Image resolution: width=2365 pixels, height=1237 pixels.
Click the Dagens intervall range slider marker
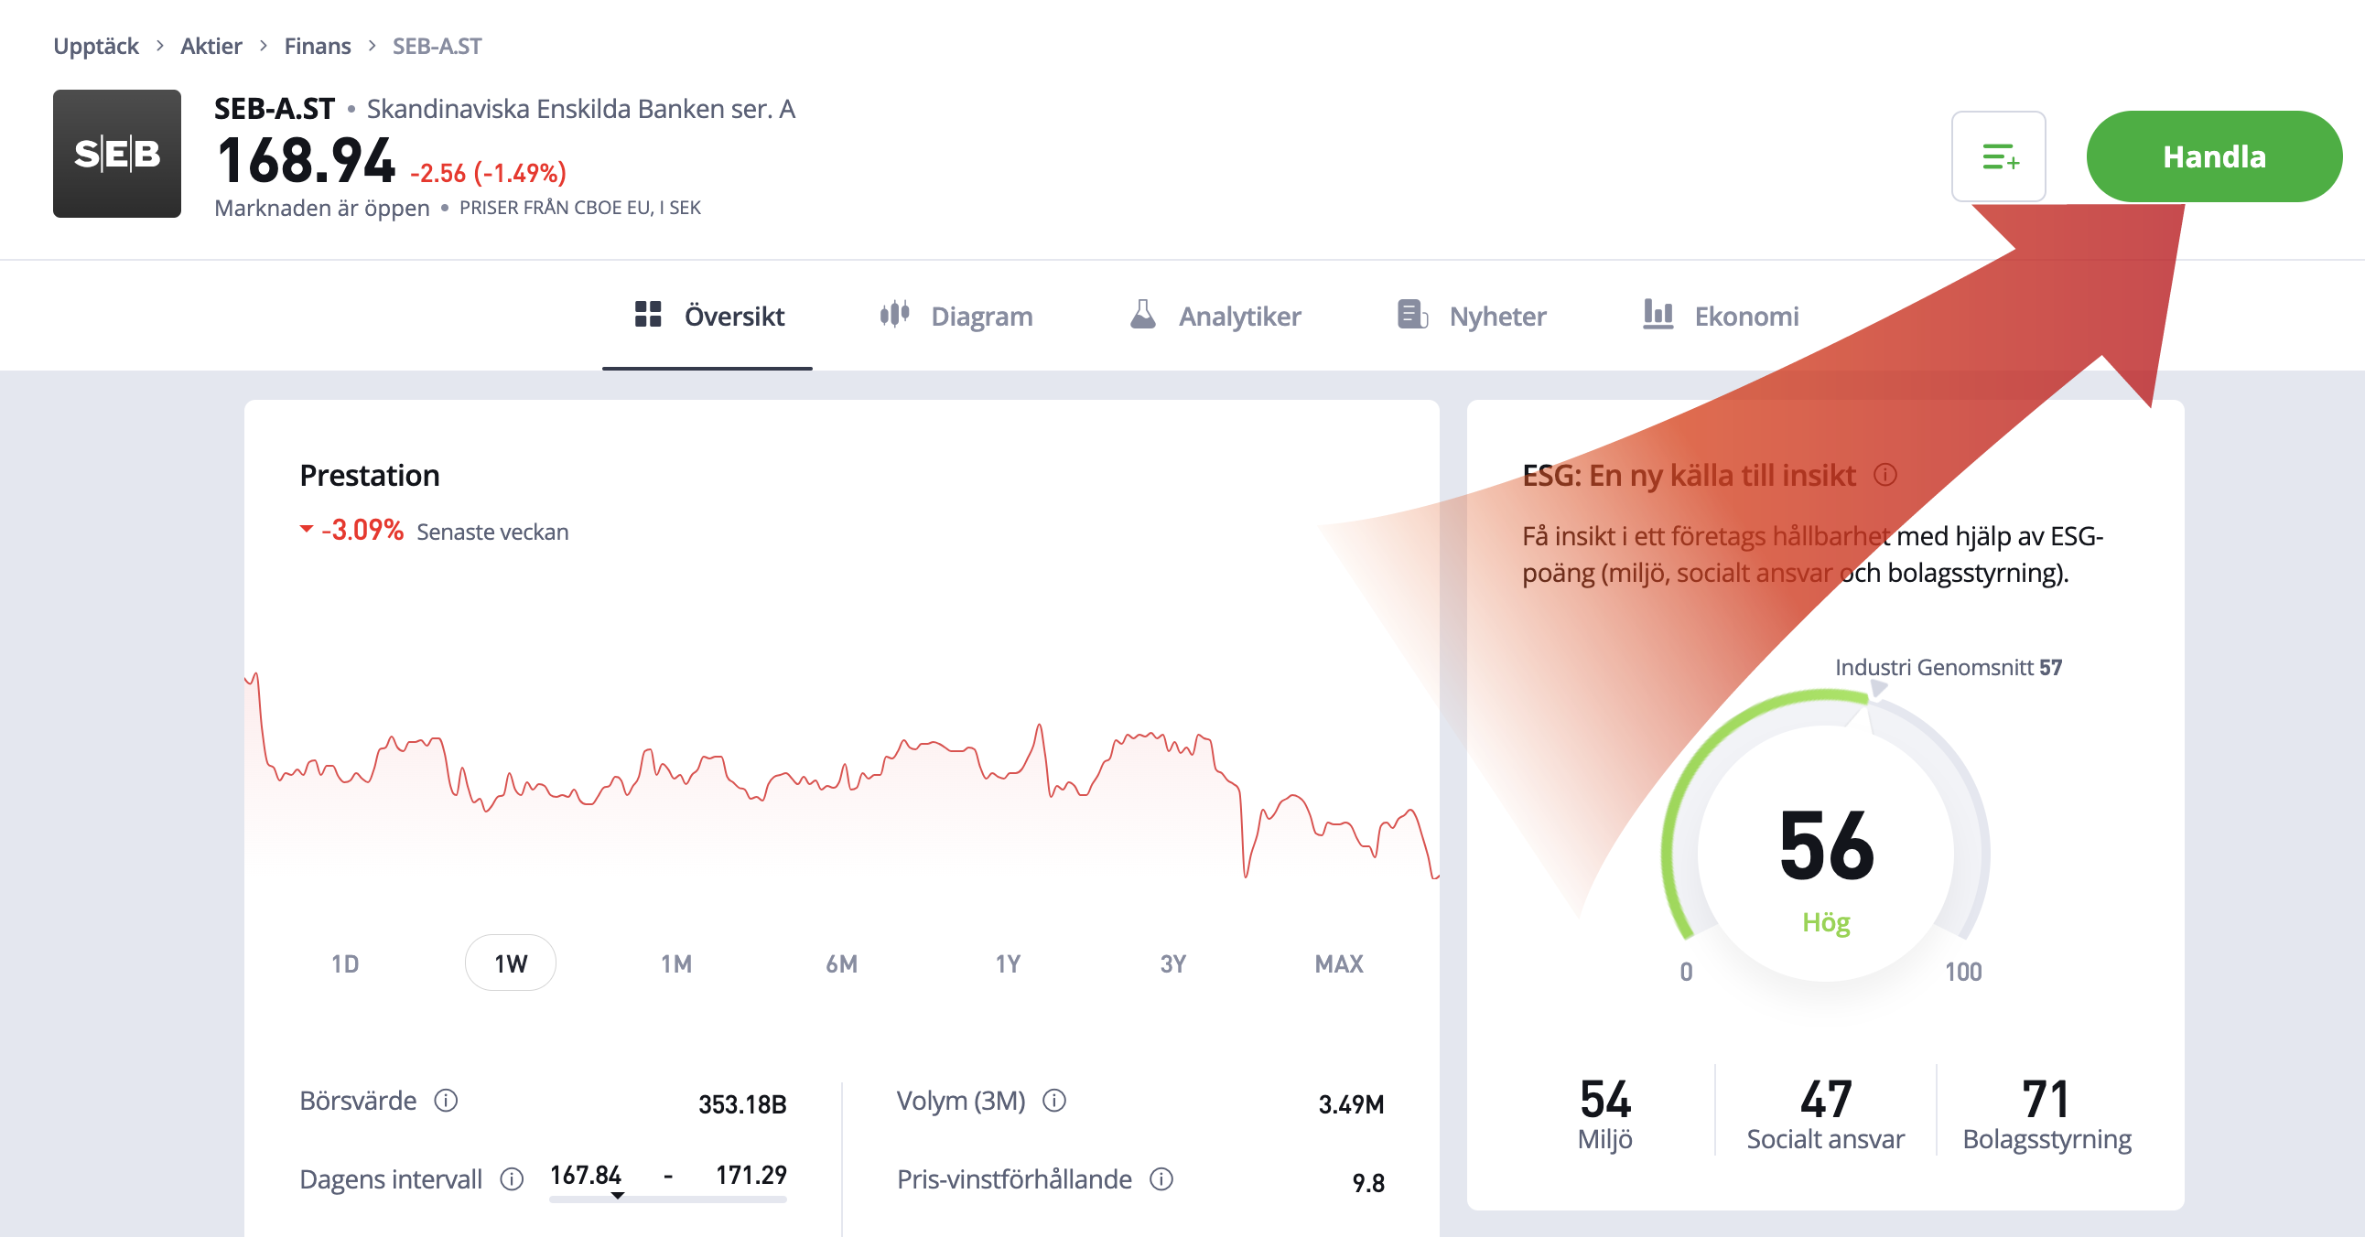pos(618,1196)
